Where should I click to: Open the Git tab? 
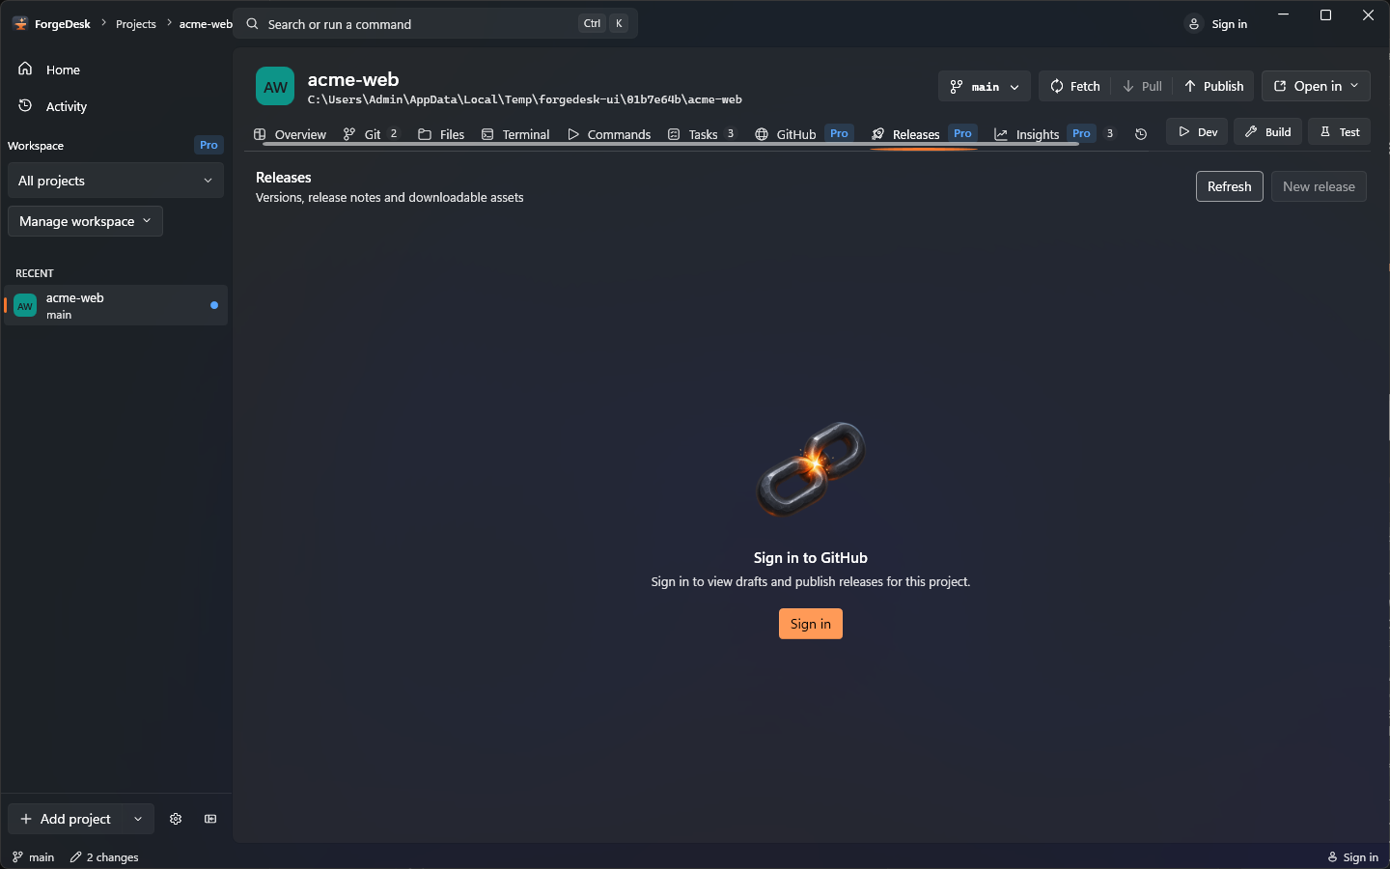pyautogui.click(x=370, y=134)
